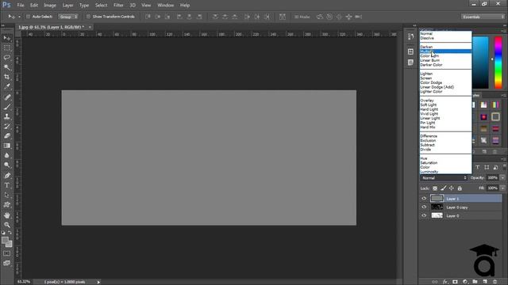Toggle lock image pixels brush icon
The image size is (508, 285).
[x=443, y=188]
